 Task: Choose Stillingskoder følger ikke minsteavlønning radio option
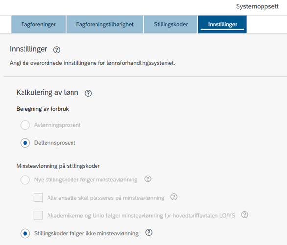[25, 233]
